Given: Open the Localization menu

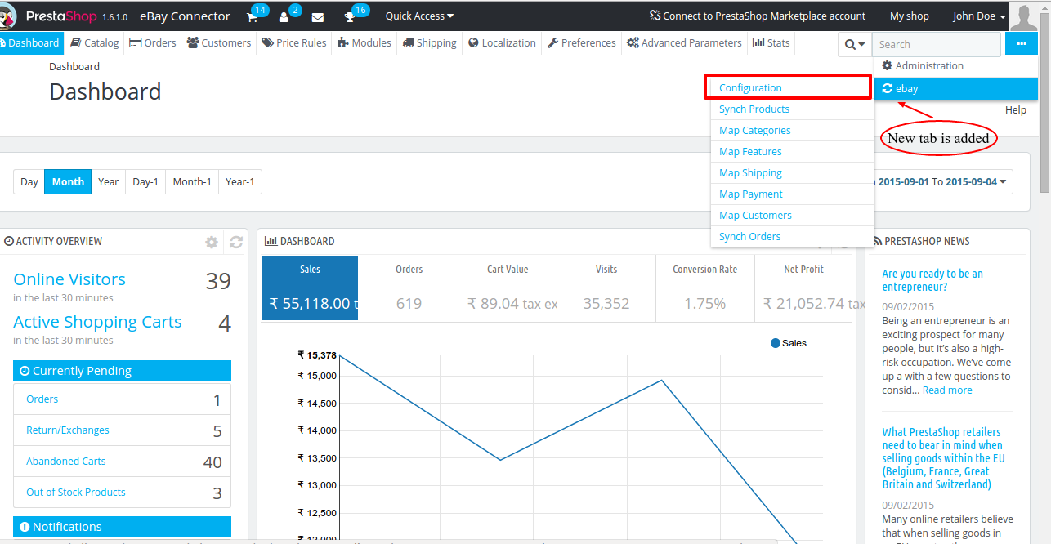Looking at the screenshot, I should tap(502, 42).
